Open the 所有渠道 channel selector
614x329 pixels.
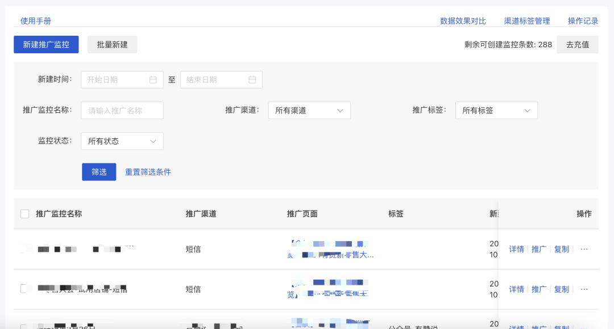click(x=309, y=110)
